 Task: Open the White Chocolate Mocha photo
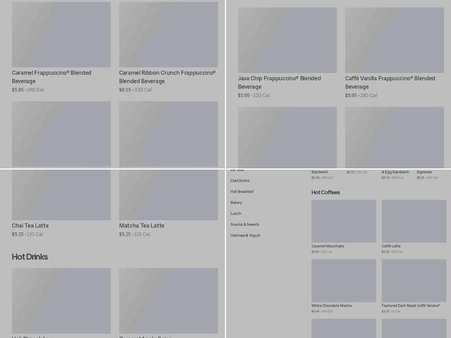pyautogui.click(x=344, y=281)
